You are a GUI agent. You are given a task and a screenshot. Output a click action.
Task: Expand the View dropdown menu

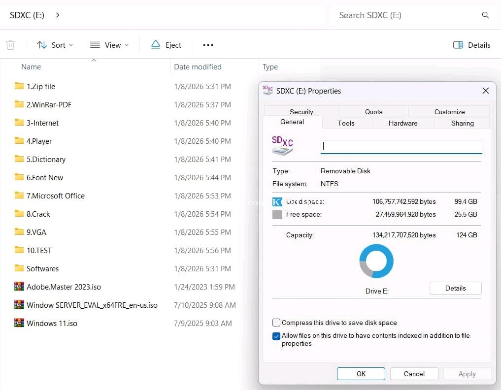[x=109, y=45]
